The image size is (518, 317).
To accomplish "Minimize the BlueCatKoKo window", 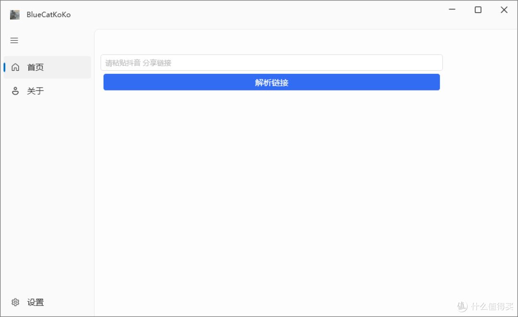I will point(452,10).
